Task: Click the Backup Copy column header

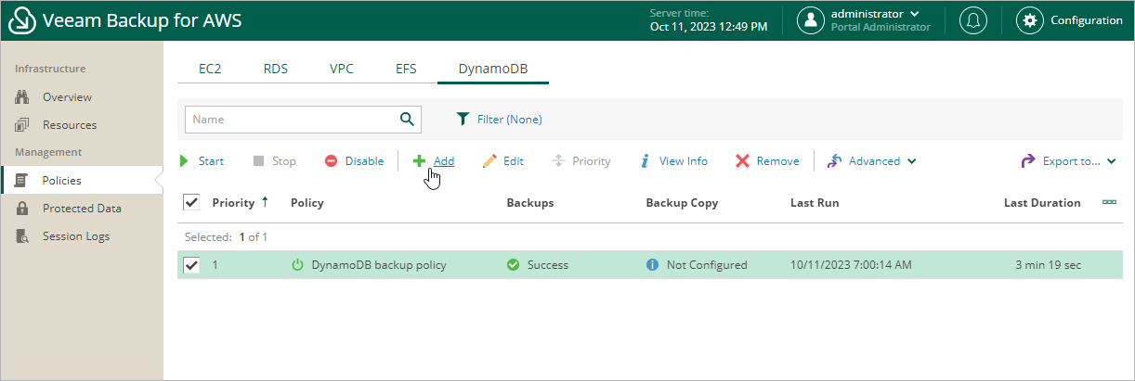Action: tap(682, 202)
